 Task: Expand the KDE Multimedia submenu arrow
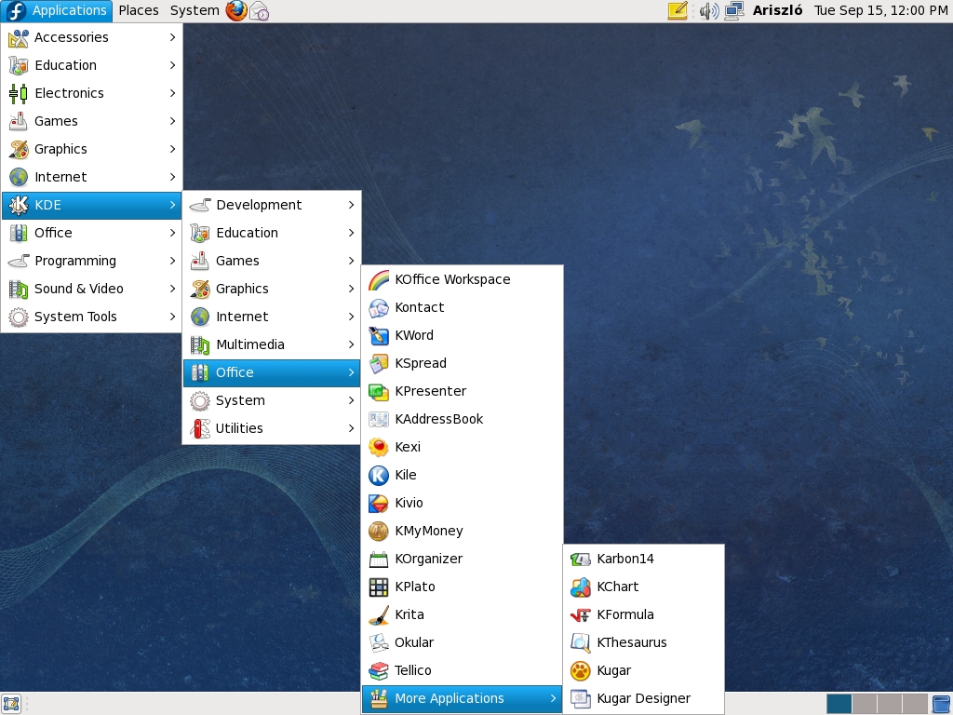coord(351,344)
